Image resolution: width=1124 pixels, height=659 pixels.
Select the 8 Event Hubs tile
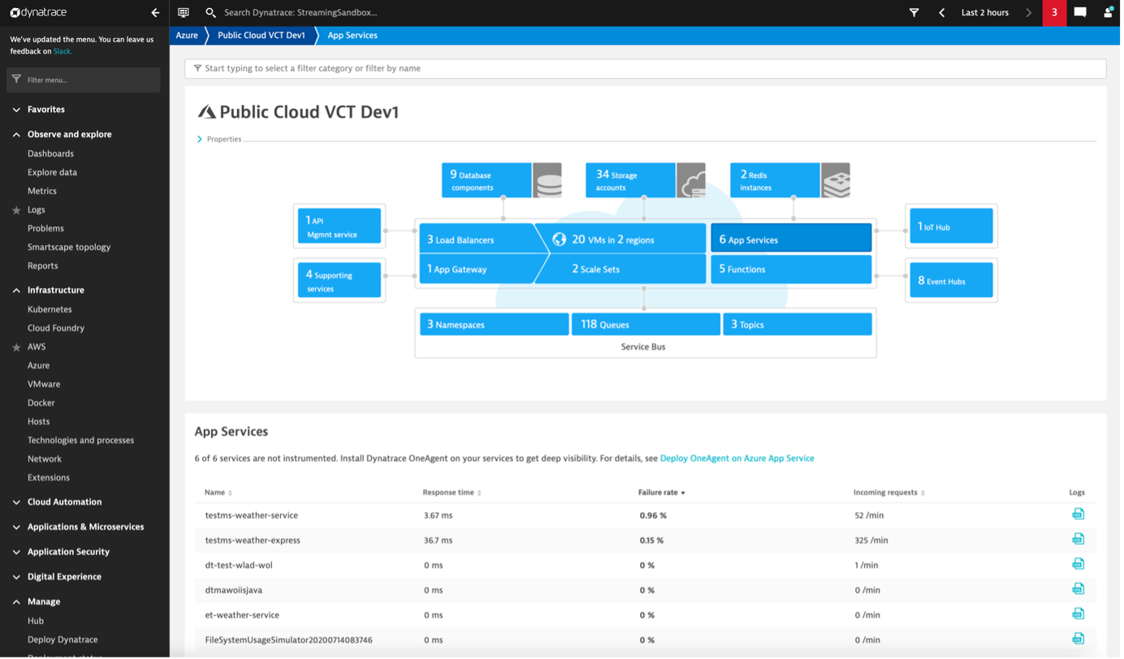(951, 281)
